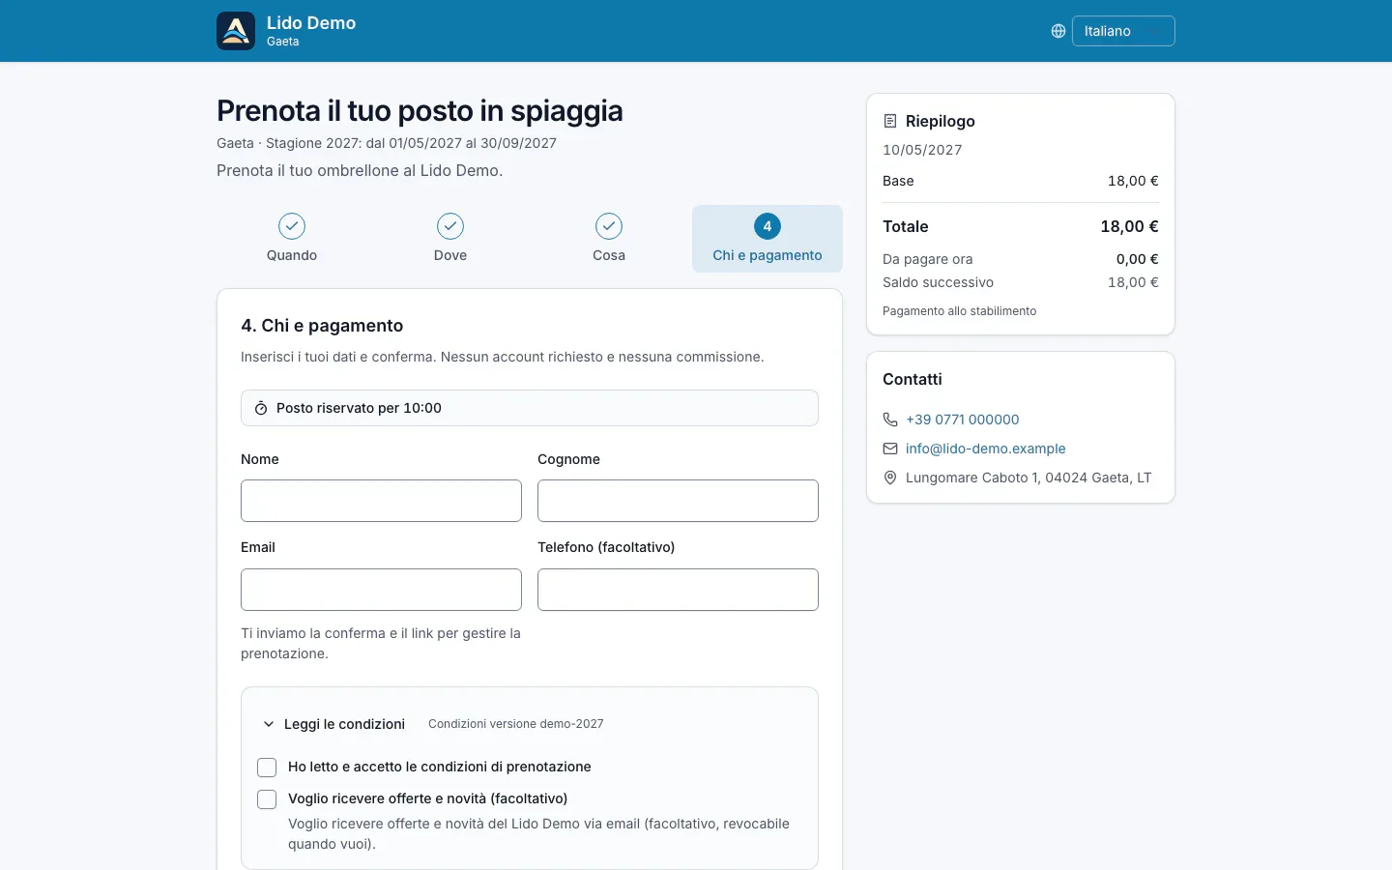Click the phone icon in Contatti
Viewport: 1392px width, 870px height.
coord(890,420)
